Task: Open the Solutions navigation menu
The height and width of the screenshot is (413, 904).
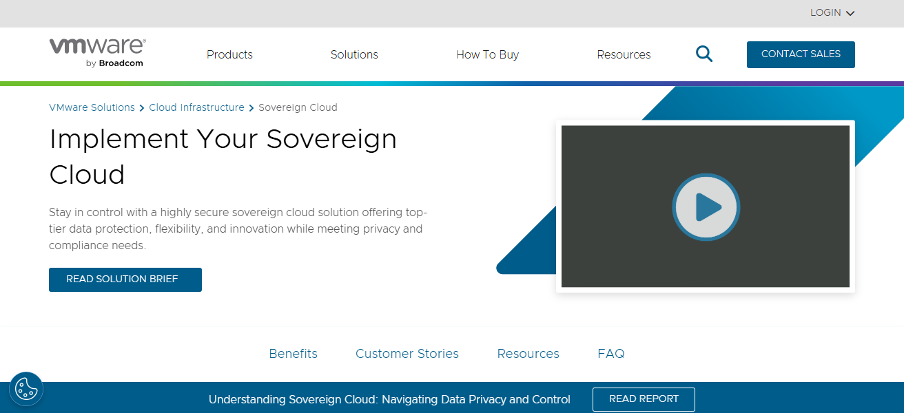Action: pos(354,54)
